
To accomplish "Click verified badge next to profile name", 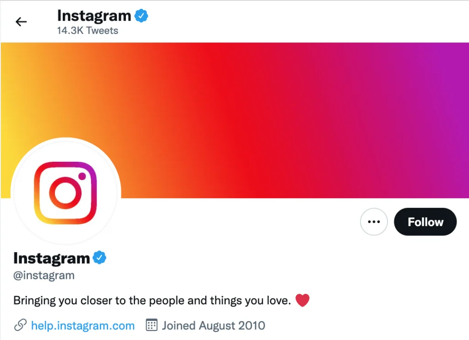I will 99,258.
